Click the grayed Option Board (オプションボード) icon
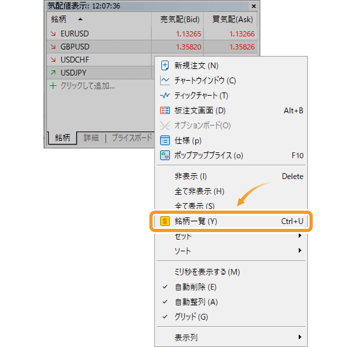Viewport: 358px width, 347px height. point(165,125)
